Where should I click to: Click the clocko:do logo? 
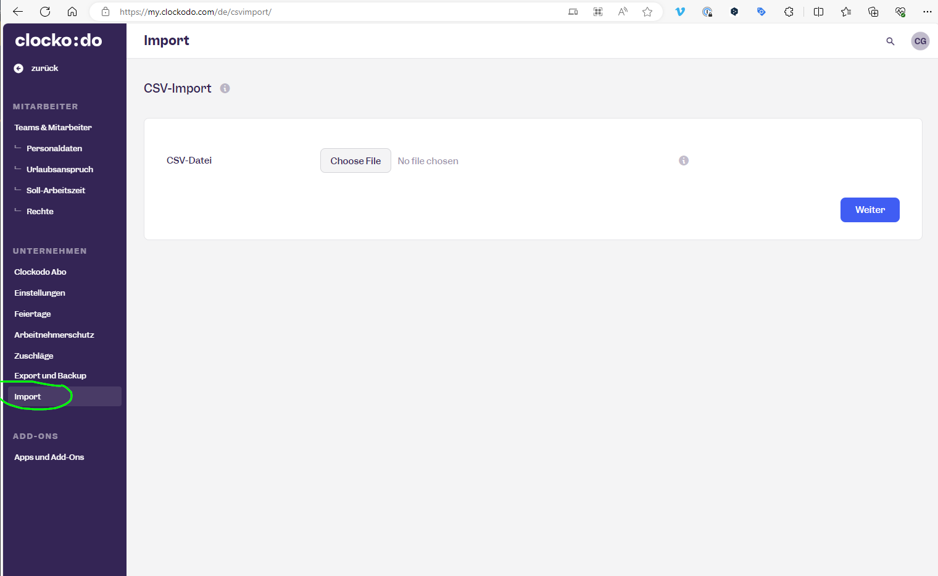point(59,40)
